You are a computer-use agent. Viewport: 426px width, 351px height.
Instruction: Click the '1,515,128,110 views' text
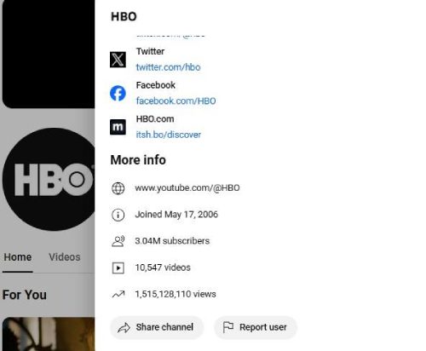[176, 294]
